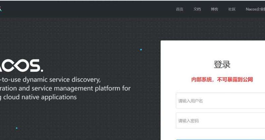The width and height of the screenshot is (265, 140).
Task: Open the Nacos企业版 nav link
Action: (255, 10)
